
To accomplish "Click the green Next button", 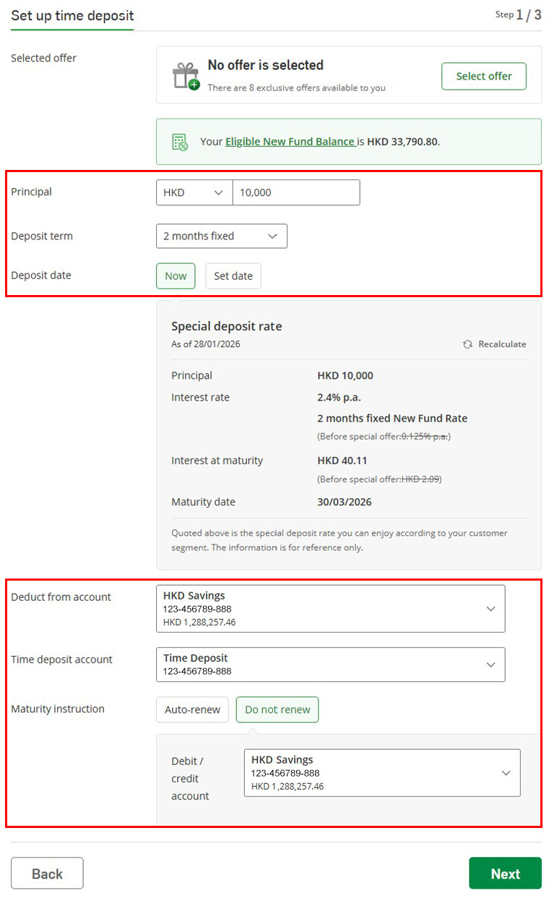I will point(505,873).
